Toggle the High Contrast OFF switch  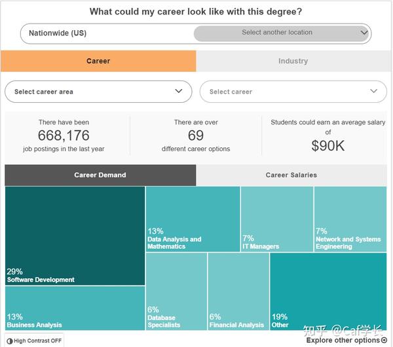34,340
